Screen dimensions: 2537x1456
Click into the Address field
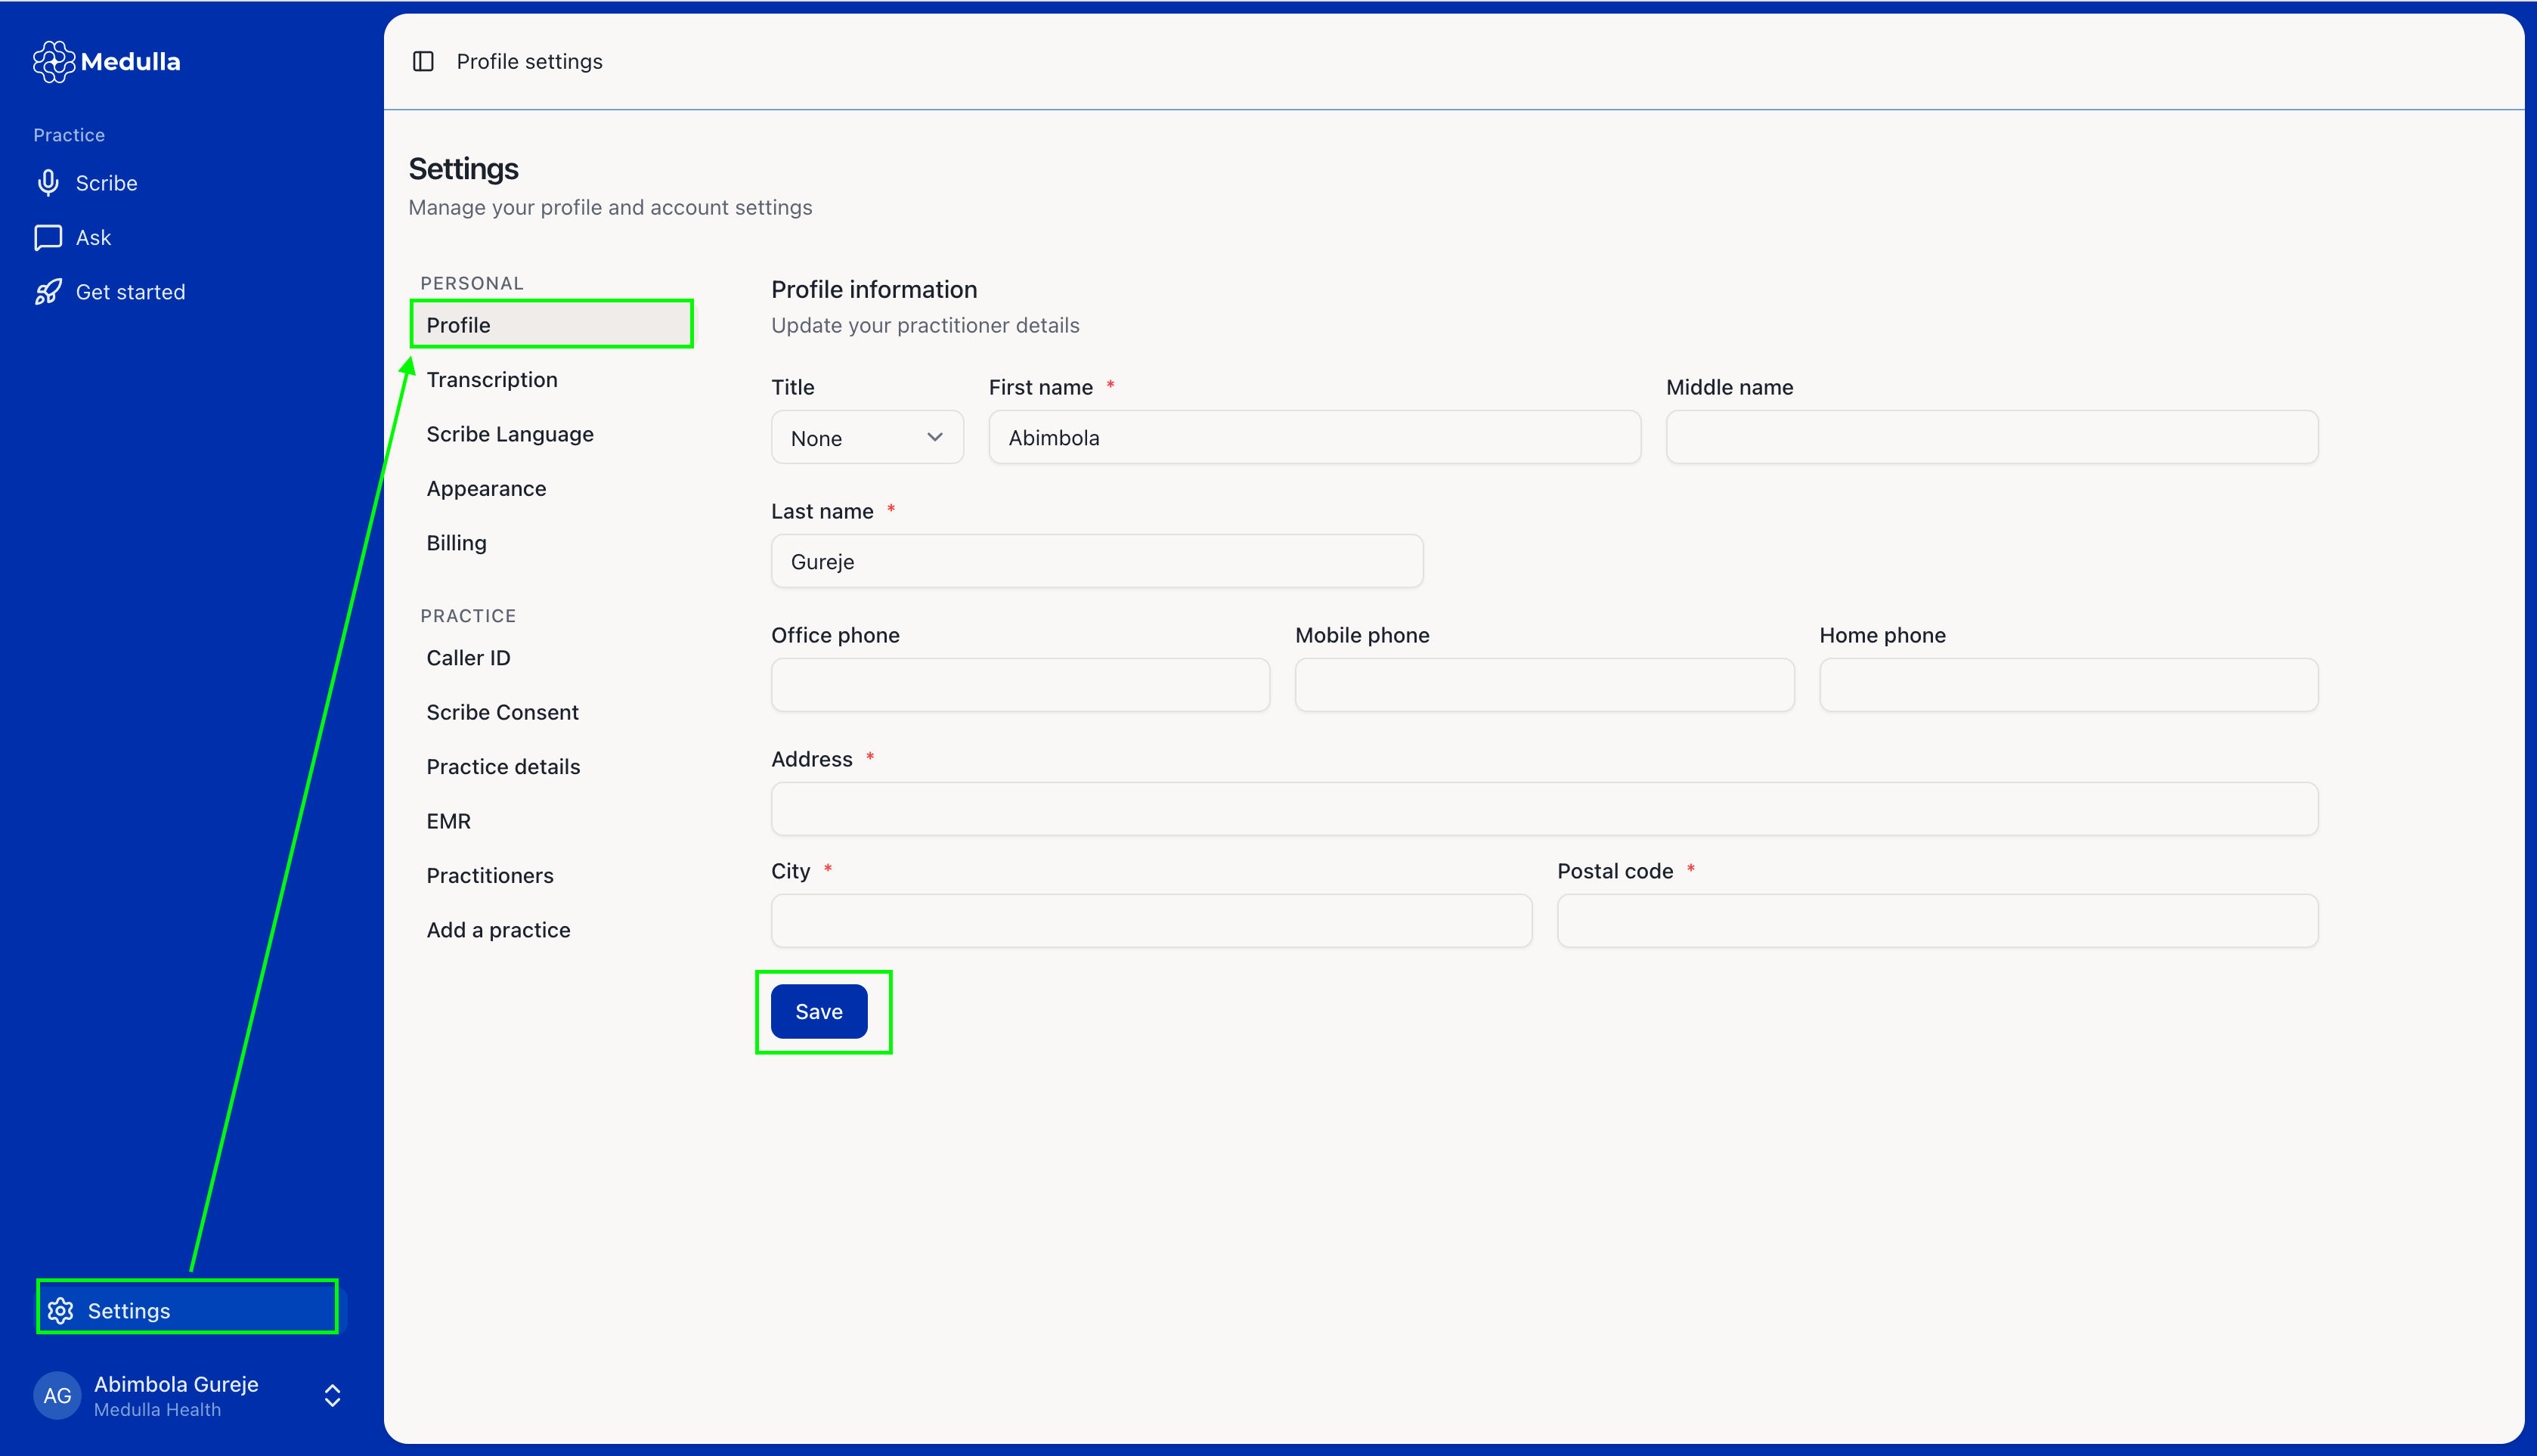[1544, 809]
